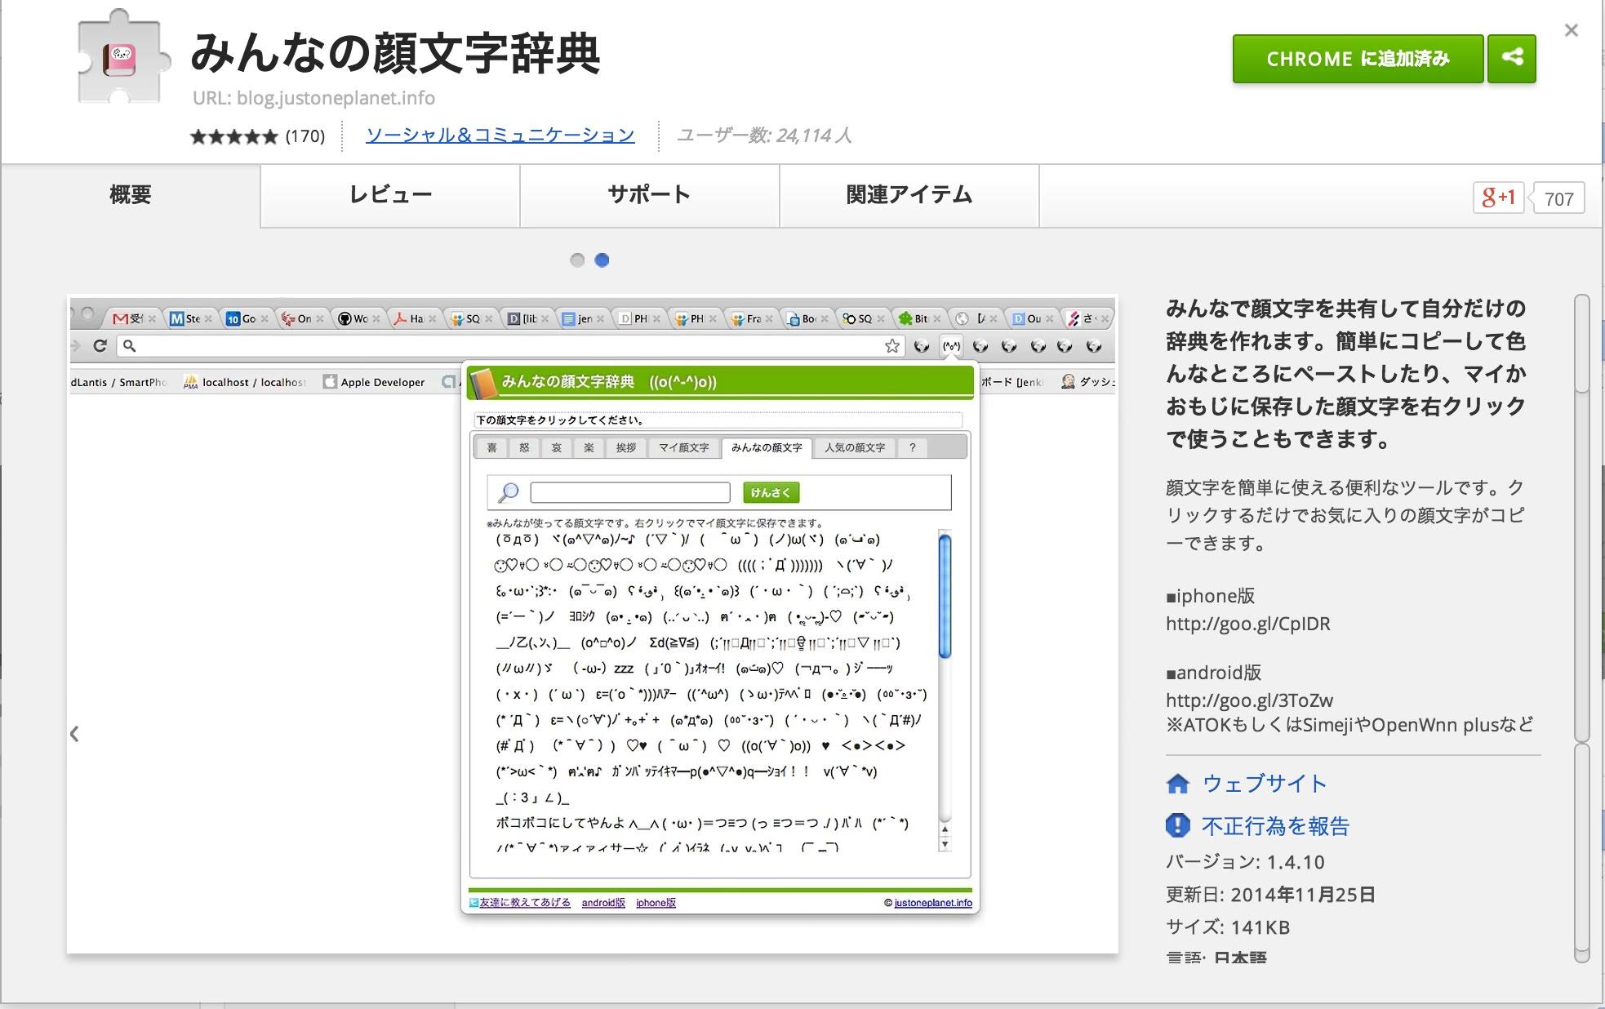The image size is (1605, 1009).
Task: Click the Apple Developer bookmark
Action: pyautogui.click(x=374, y=382)
